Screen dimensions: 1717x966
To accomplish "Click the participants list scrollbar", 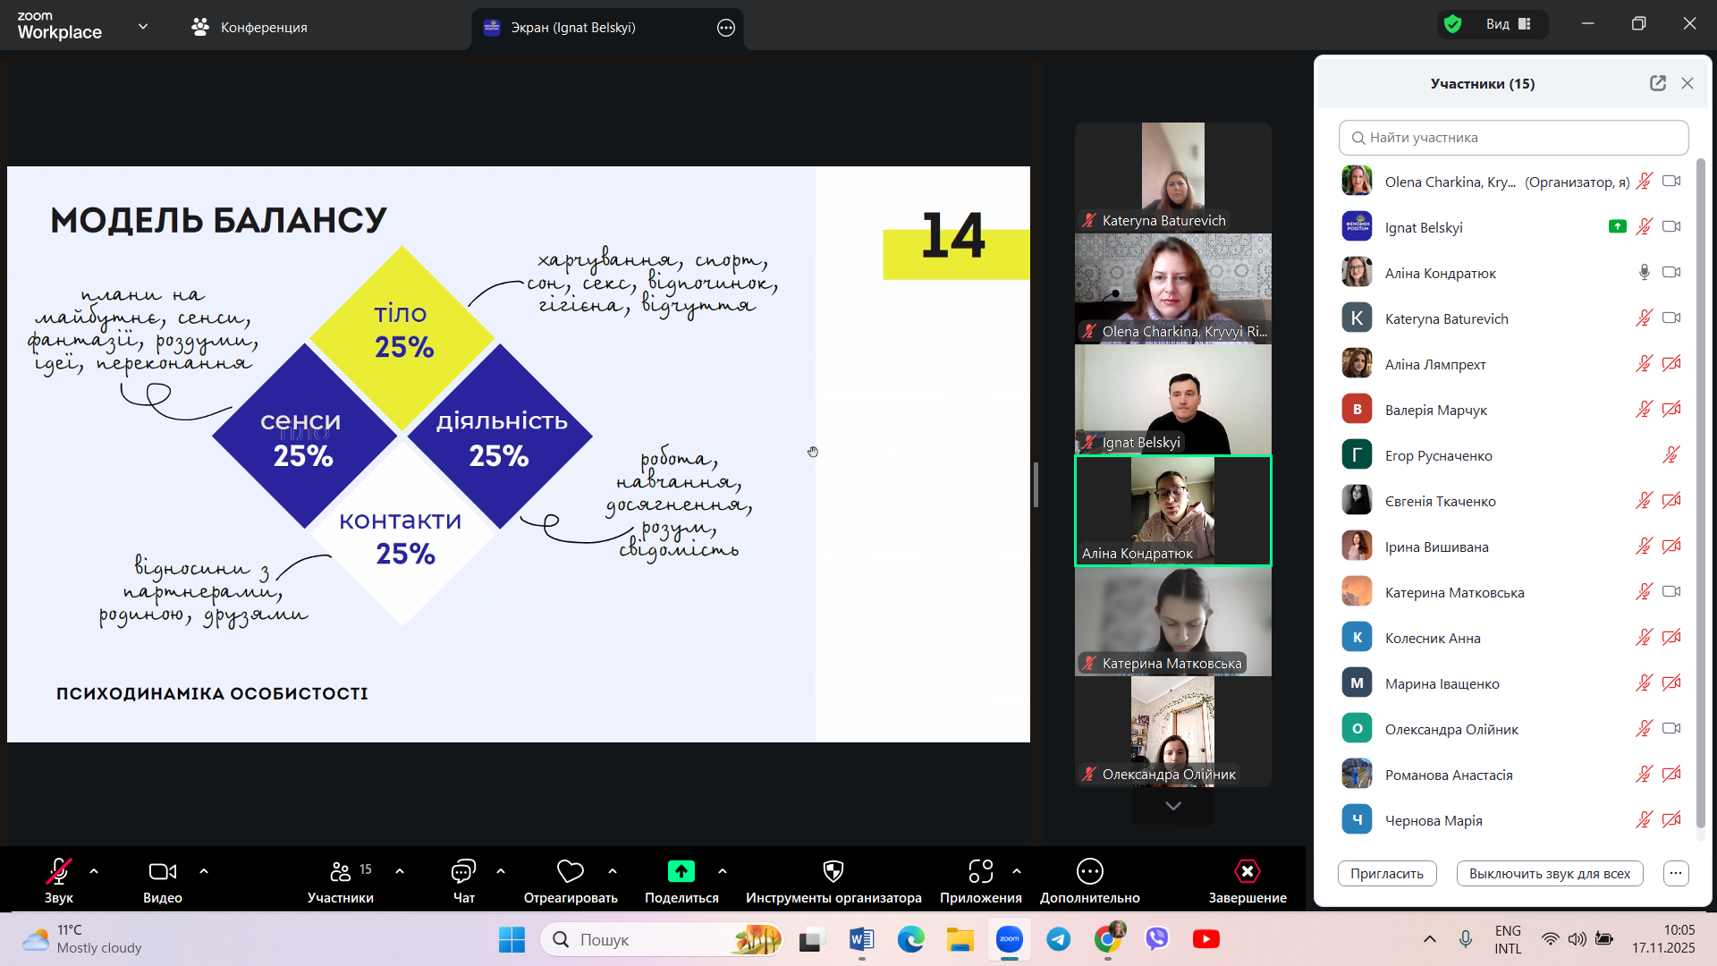I will (1700, 492).
